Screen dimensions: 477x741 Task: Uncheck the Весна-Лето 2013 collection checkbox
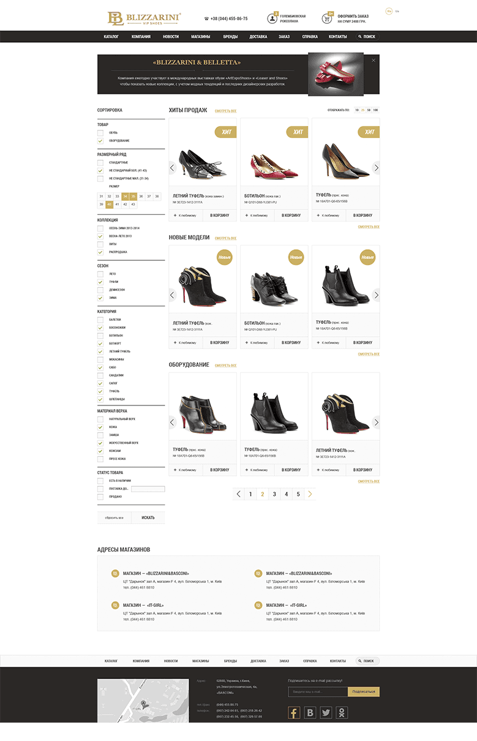click(100, 236)
